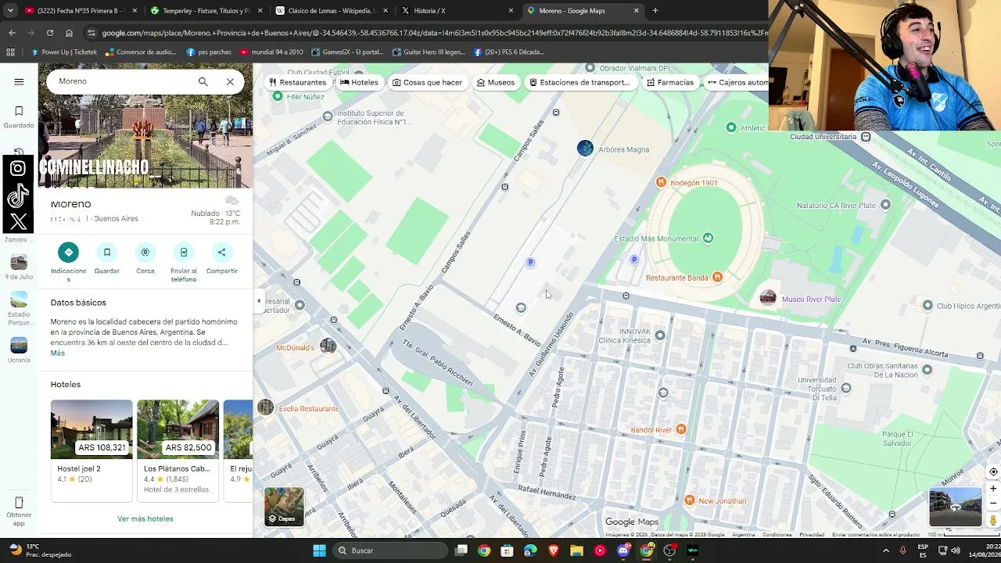Open Brave browser from the taskbar
The width and height of the screenshot is (1001, 563).
(554, 550)
